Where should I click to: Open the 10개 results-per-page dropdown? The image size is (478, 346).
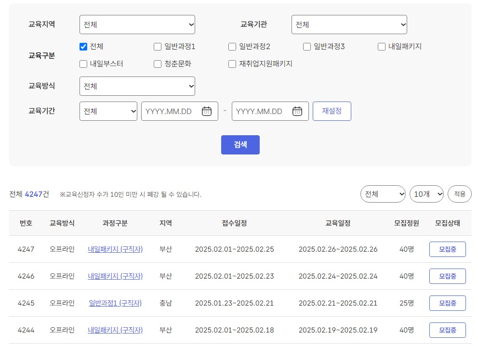click(426, 194)
